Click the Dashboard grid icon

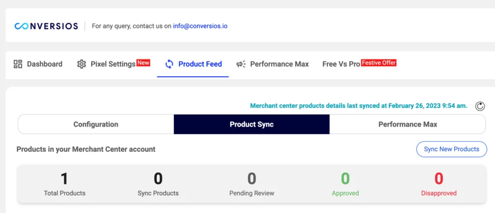tap(18, 64)
